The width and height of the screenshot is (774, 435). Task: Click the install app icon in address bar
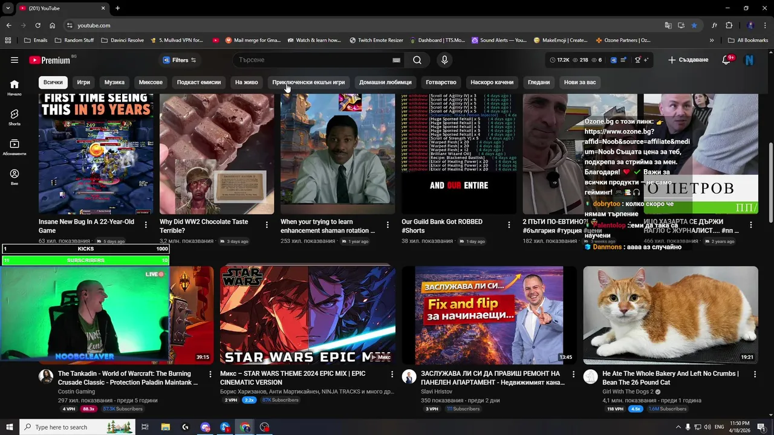click(x=681, y=25)
